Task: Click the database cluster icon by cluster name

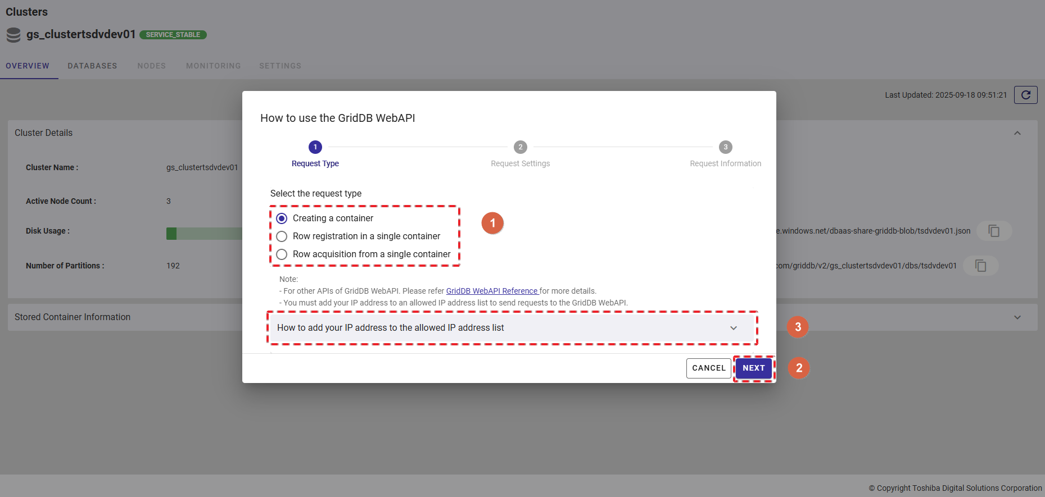Action: (x=13, y=35)
